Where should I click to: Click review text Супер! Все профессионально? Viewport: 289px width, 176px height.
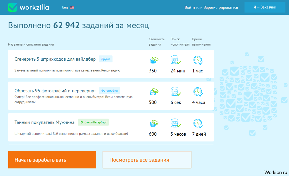pyautogui.click(x=73, y=99)
